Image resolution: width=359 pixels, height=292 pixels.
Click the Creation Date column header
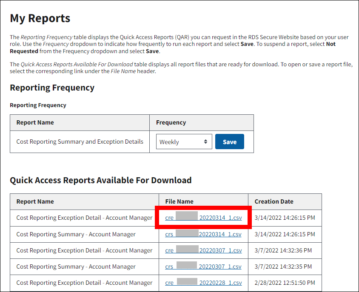coord(274,201)
